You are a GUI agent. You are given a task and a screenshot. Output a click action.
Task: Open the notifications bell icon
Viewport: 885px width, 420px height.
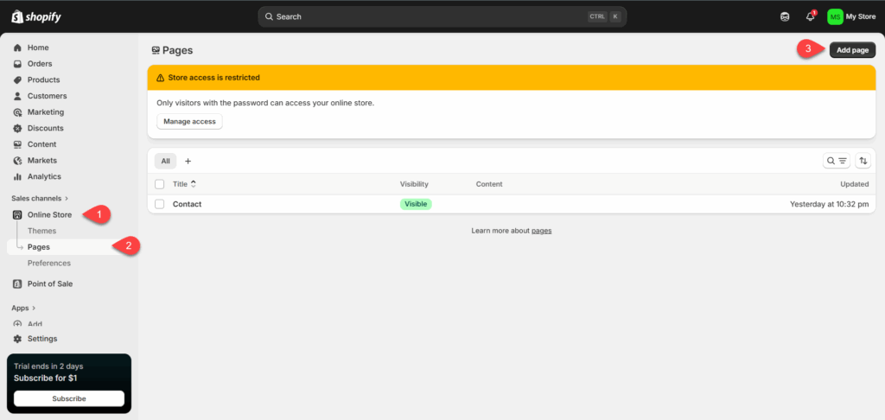coord(810,16)
